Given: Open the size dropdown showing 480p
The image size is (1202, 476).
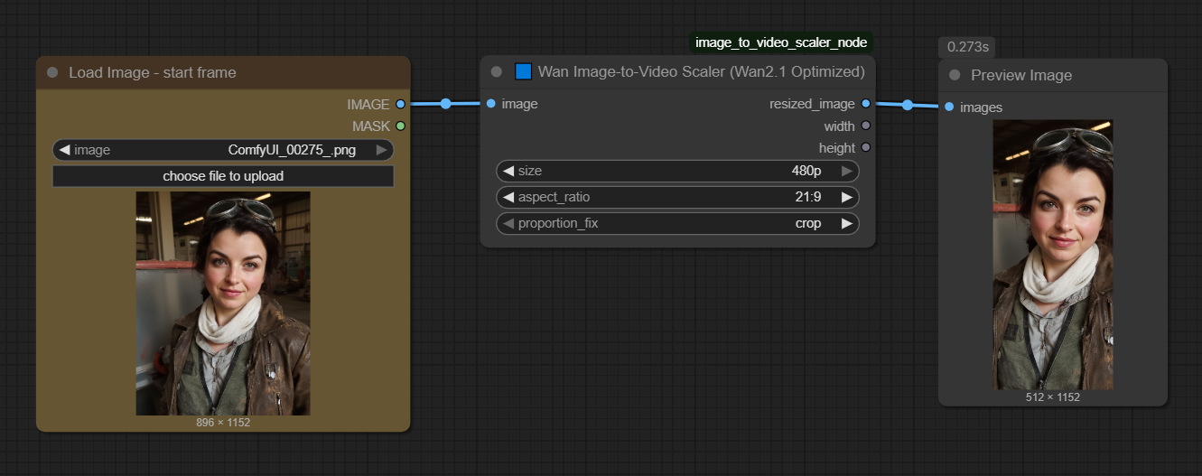Looking at the screenshot, I should click(677, 171).
